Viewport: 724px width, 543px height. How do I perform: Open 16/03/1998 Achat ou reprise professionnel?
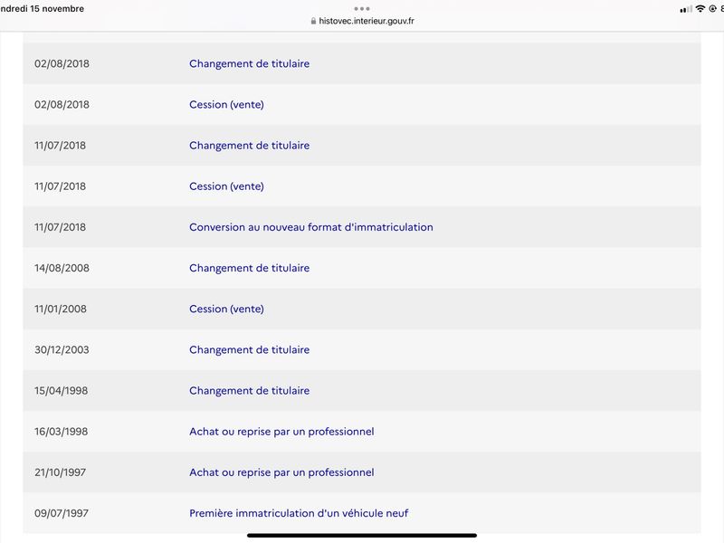(x=362, y=432)
